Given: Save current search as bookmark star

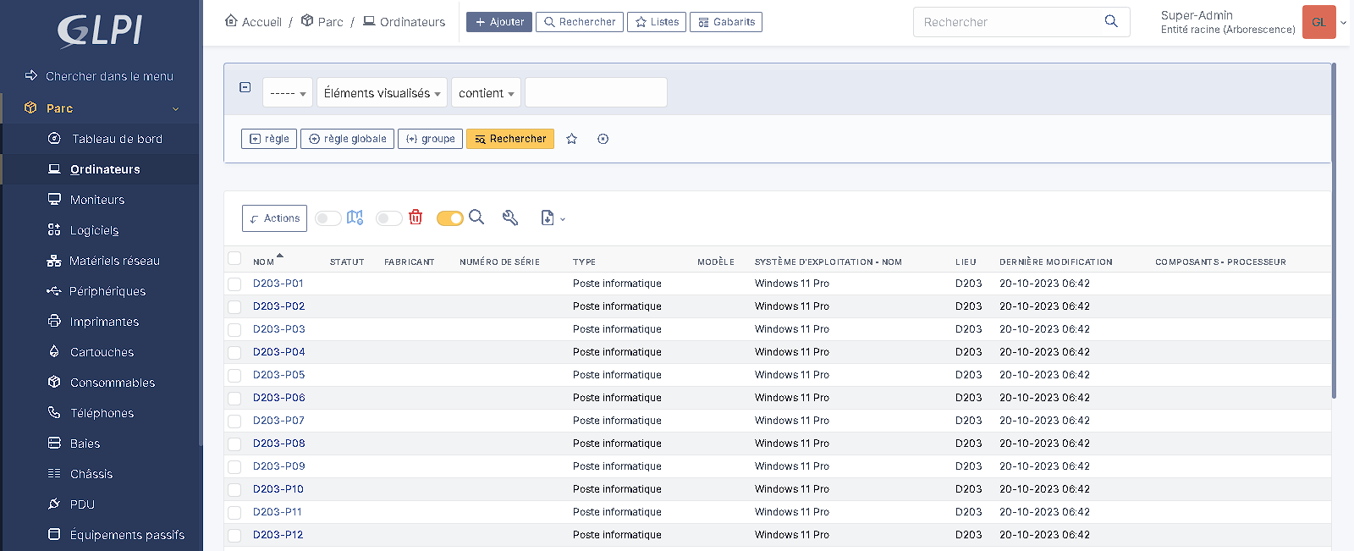Looking at the screenshot, I should (572, 139).
